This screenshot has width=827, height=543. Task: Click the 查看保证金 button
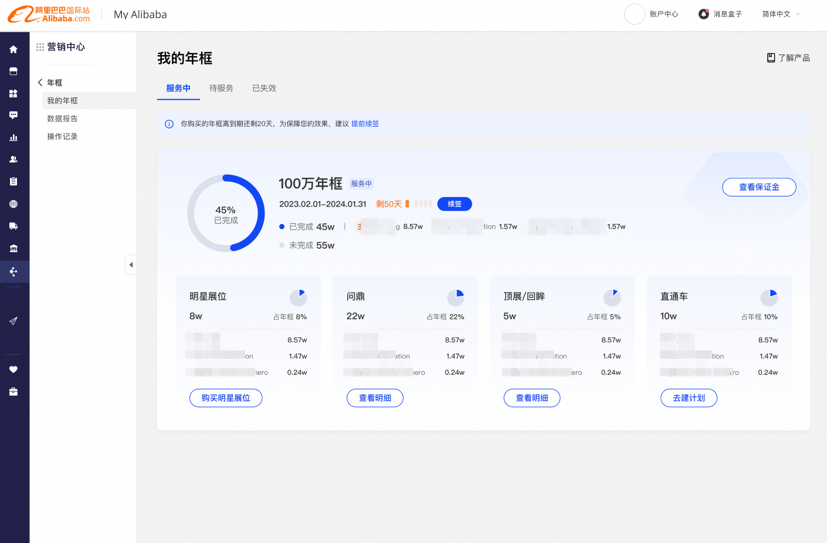coord(759,187)
